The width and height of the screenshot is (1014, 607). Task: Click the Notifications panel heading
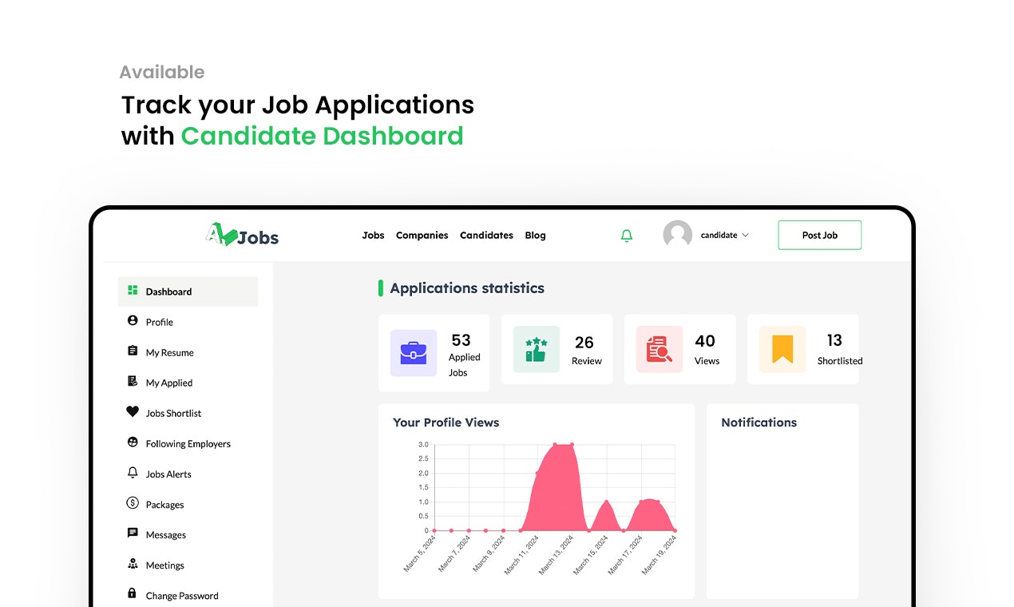[x=759, y=423]
